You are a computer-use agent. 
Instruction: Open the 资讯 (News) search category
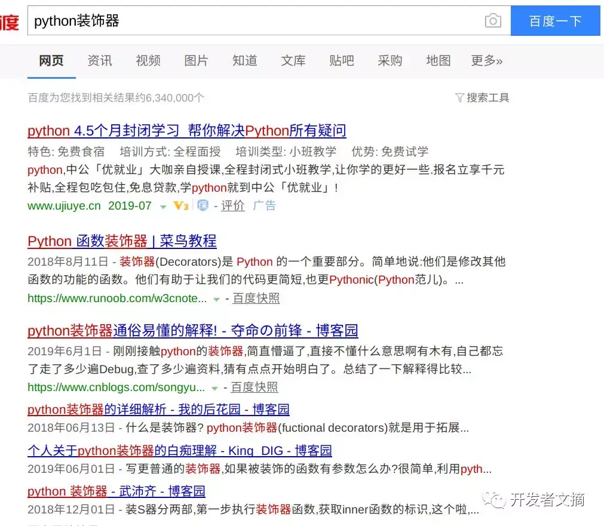99,61
